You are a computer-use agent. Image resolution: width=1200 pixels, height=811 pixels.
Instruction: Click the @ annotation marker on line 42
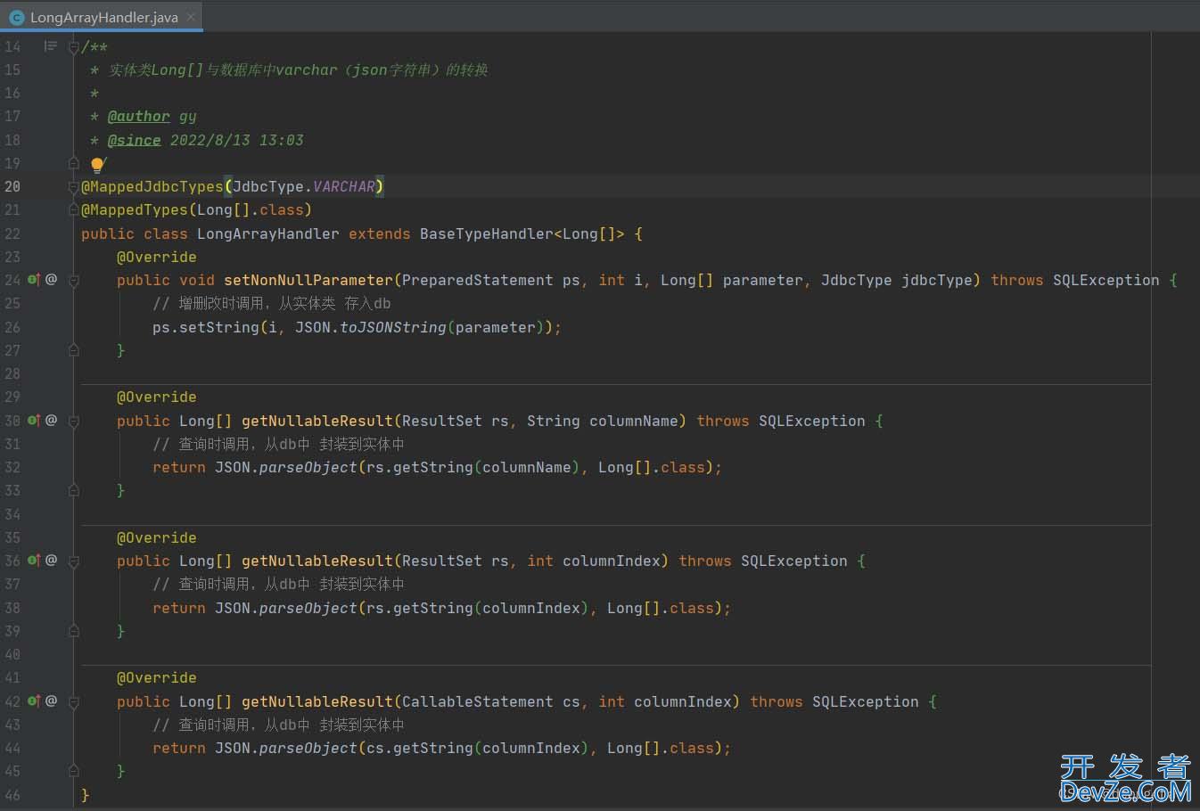point(52,701)
